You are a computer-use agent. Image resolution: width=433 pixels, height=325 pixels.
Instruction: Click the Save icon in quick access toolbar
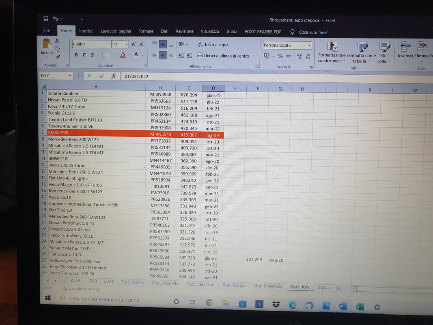click(46, 19)
